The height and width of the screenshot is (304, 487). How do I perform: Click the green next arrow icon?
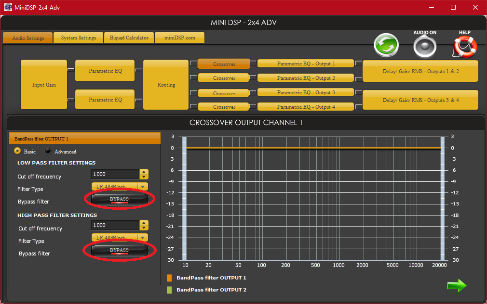pos(456,286)
